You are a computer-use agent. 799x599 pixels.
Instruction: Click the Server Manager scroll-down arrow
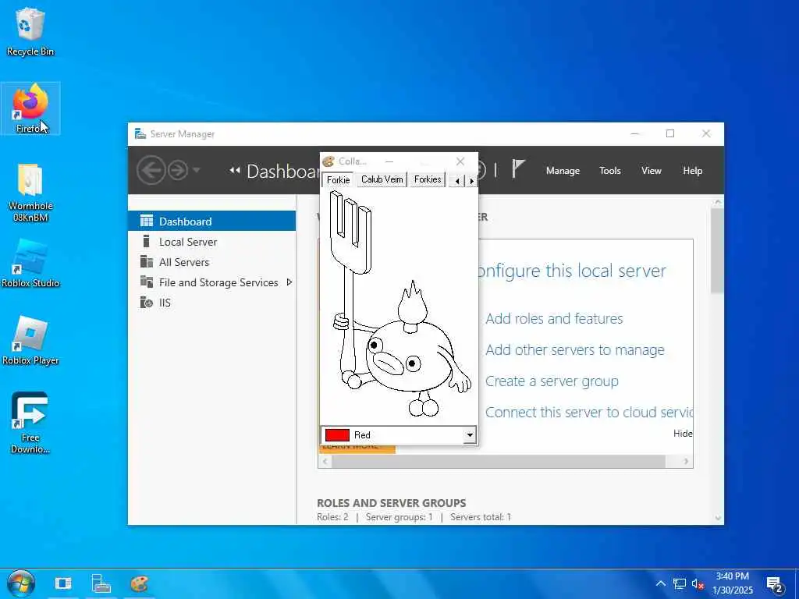point(718,519)
